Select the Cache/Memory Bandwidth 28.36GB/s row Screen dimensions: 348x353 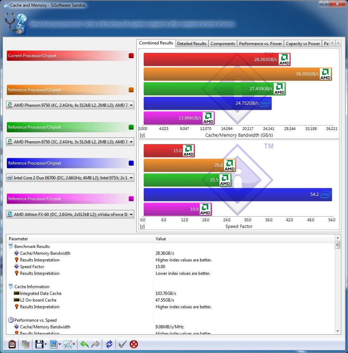[170, 253]
